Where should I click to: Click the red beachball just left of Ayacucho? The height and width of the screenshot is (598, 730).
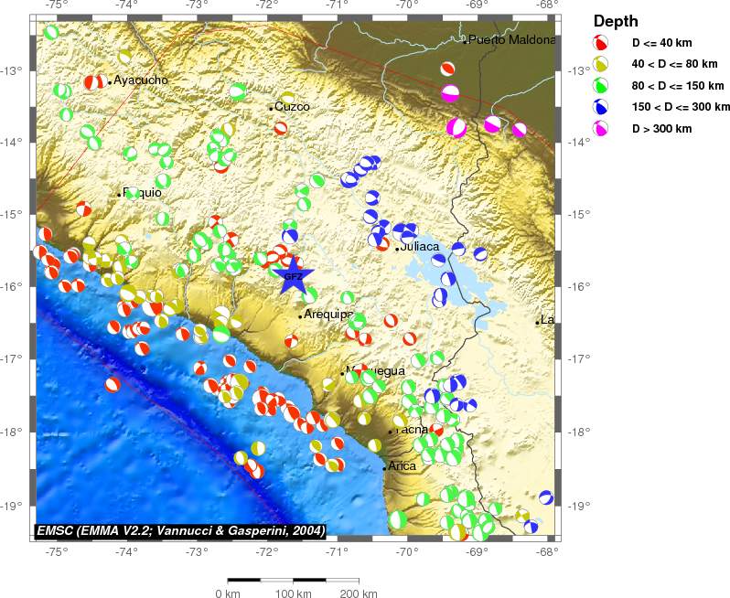point(94,82)
